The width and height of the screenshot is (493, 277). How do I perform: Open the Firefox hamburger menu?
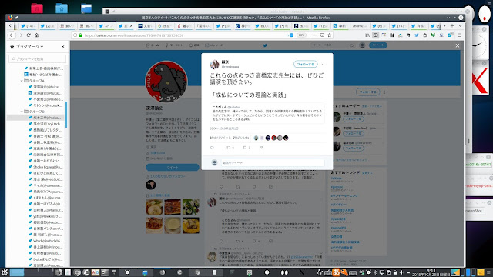459,35
